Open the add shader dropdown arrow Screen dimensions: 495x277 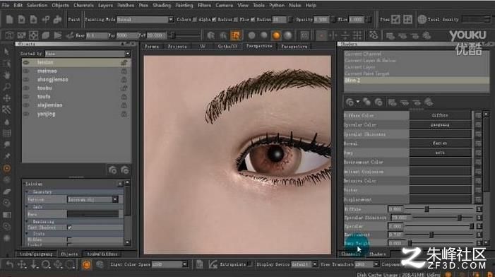click(x=358, y=102)
